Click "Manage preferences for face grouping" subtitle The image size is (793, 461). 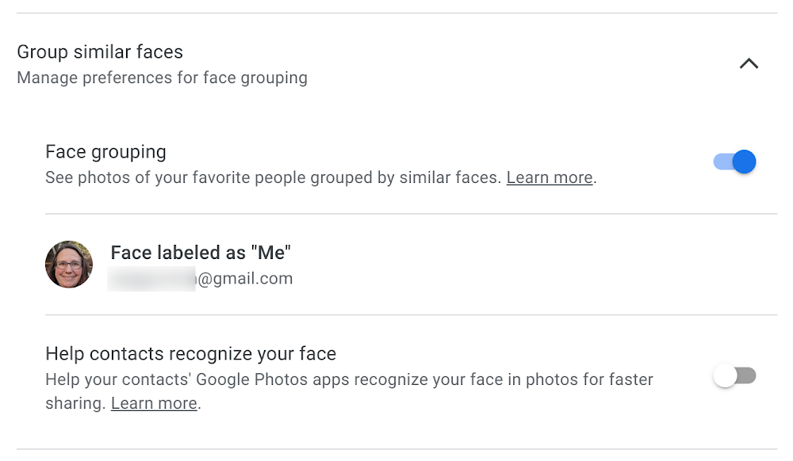point(162,78)
